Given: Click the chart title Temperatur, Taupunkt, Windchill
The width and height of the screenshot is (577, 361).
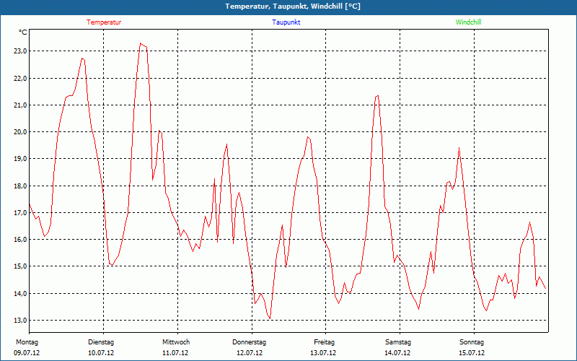Looking at the screenshot, I should coord(293,6).
